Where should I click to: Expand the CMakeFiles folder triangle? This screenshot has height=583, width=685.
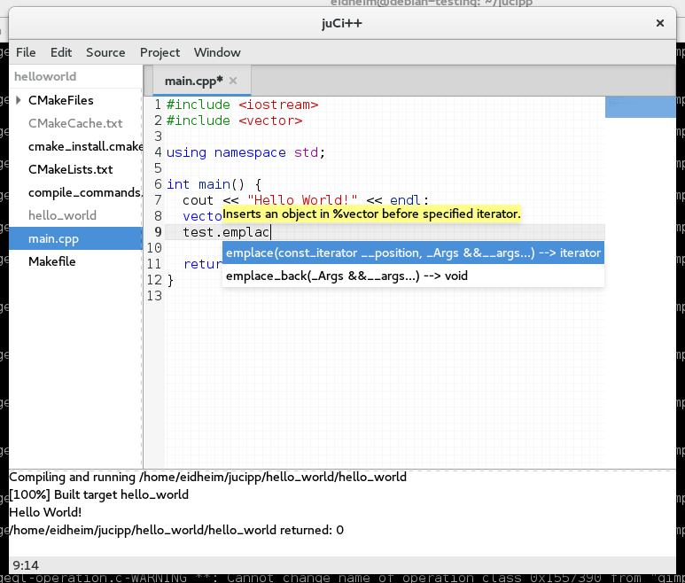pos(19,100)
